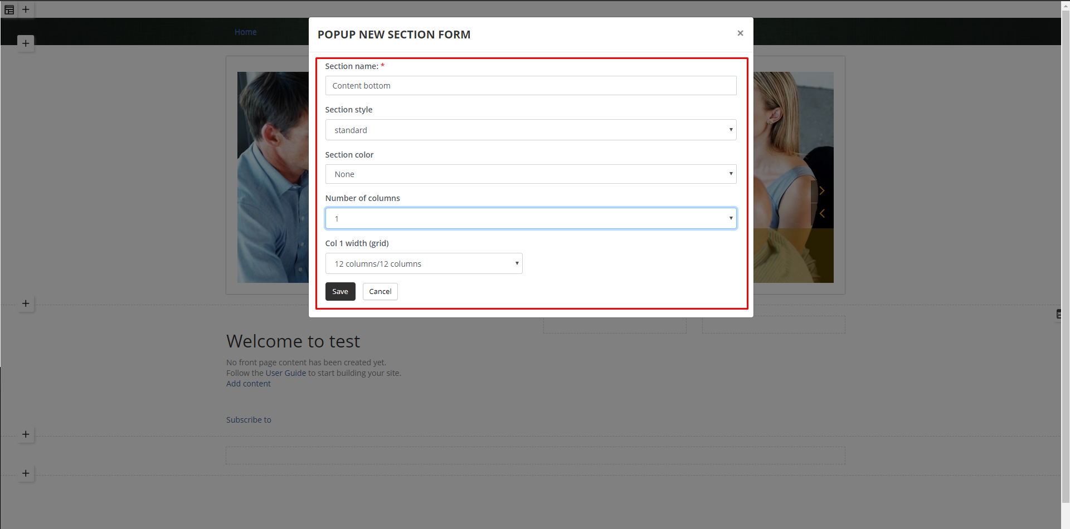Click the layout builder icon in top-left corner
This screenshot has height=529, width=1070.
9,9
